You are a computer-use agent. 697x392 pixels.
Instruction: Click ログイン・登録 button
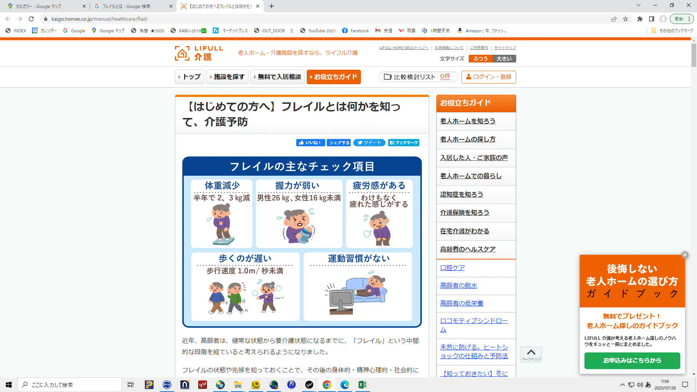489,77
